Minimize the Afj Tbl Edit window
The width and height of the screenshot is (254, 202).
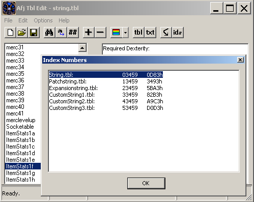click(216, 8)
